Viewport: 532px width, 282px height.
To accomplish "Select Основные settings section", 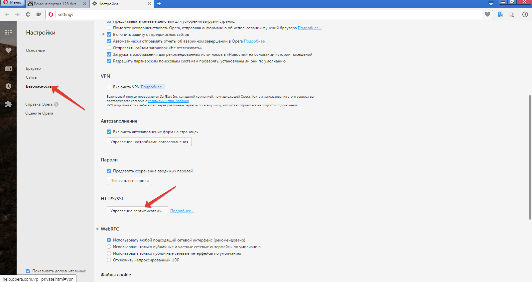I will [x=35, y=50].
